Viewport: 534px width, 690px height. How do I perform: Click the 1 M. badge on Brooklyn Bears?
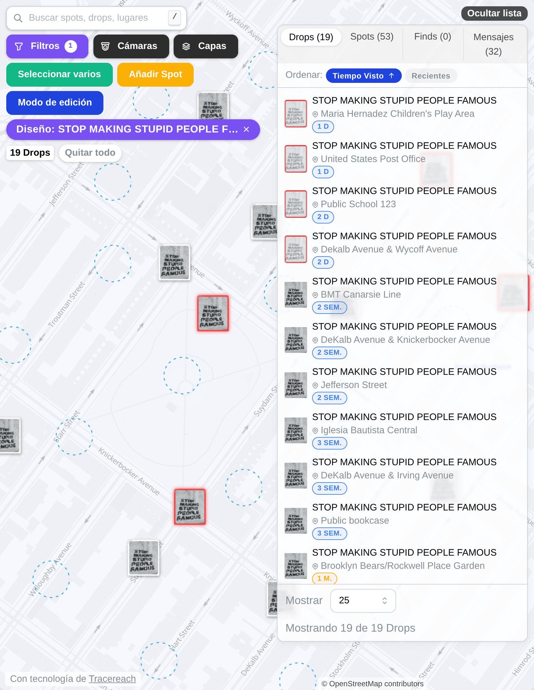pyautogui.click(x=324, y=579)
